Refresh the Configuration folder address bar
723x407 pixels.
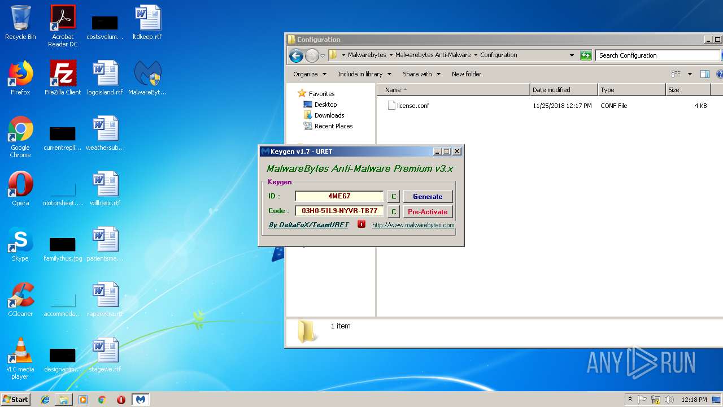point(586,55)
